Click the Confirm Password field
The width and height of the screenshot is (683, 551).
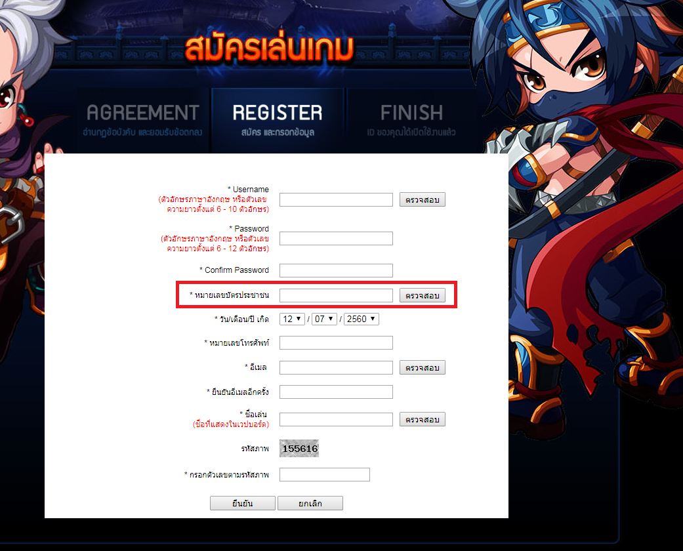pos(336,270)
